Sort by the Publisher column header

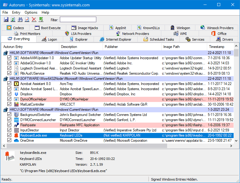coord(132,47)
